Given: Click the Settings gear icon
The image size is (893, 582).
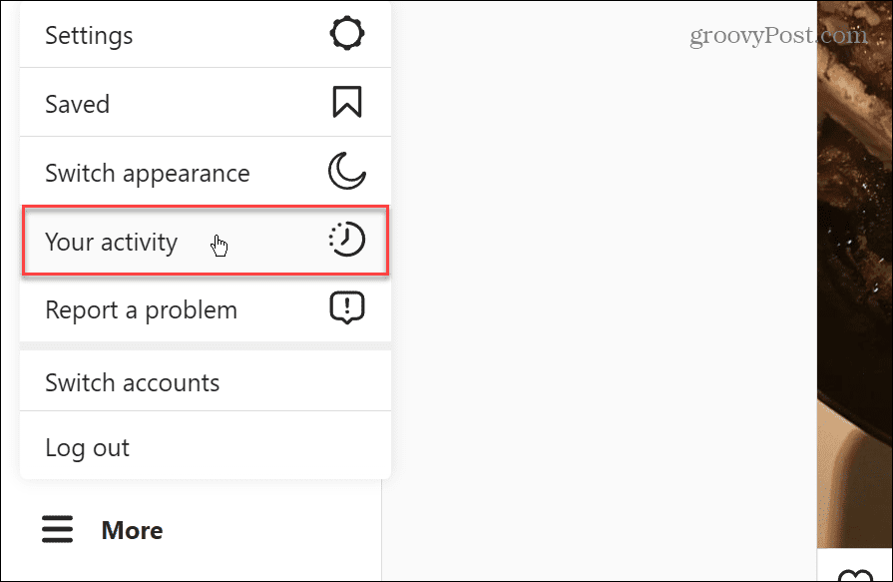Looking at the screenshot, I should [347, 34].
